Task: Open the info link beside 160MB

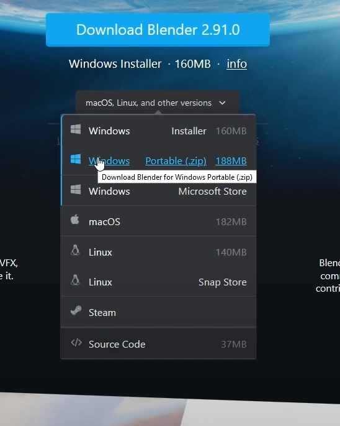Action: [237, 64]
